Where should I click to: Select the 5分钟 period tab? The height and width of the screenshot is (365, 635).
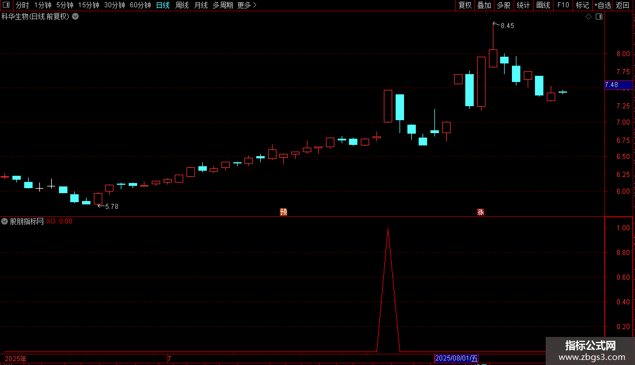(x=65, y=5)
